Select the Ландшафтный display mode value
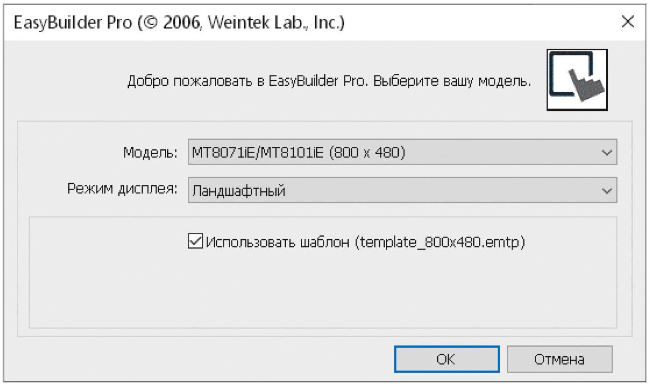650x386 pixels. (x=239, y=191)
